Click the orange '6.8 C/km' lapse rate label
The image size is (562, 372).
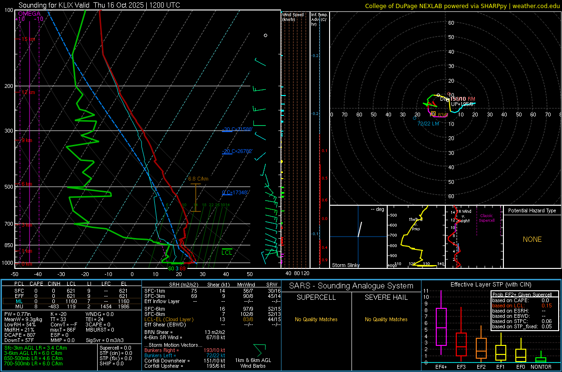coord(198,179)
